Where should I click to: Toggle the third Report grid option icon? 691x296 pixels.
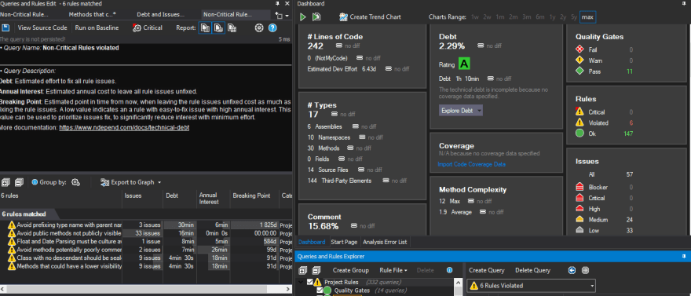(232, 27)
